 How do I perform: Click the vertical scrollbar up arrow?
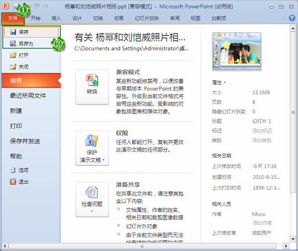coord(293,29)
